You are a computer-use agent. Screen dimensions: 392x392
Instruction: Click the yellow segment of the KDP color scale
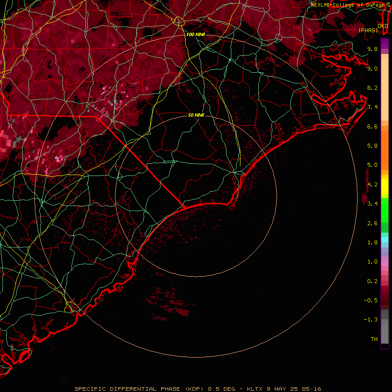pyautogui.click(x=385, y=186)
